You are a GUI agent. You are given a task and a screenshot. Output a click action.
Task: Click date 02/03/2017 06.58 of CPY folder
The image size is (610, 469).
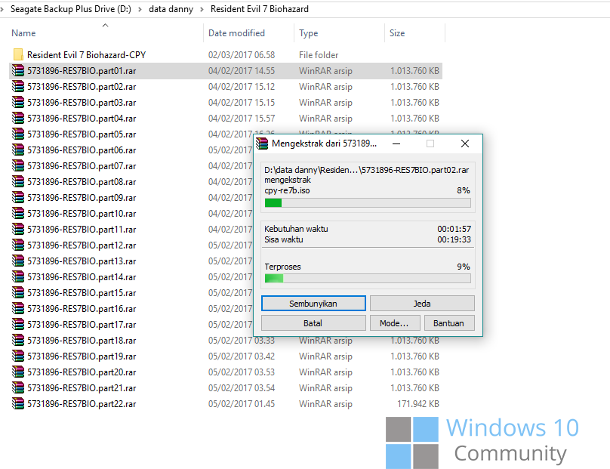tap(242, 55)
